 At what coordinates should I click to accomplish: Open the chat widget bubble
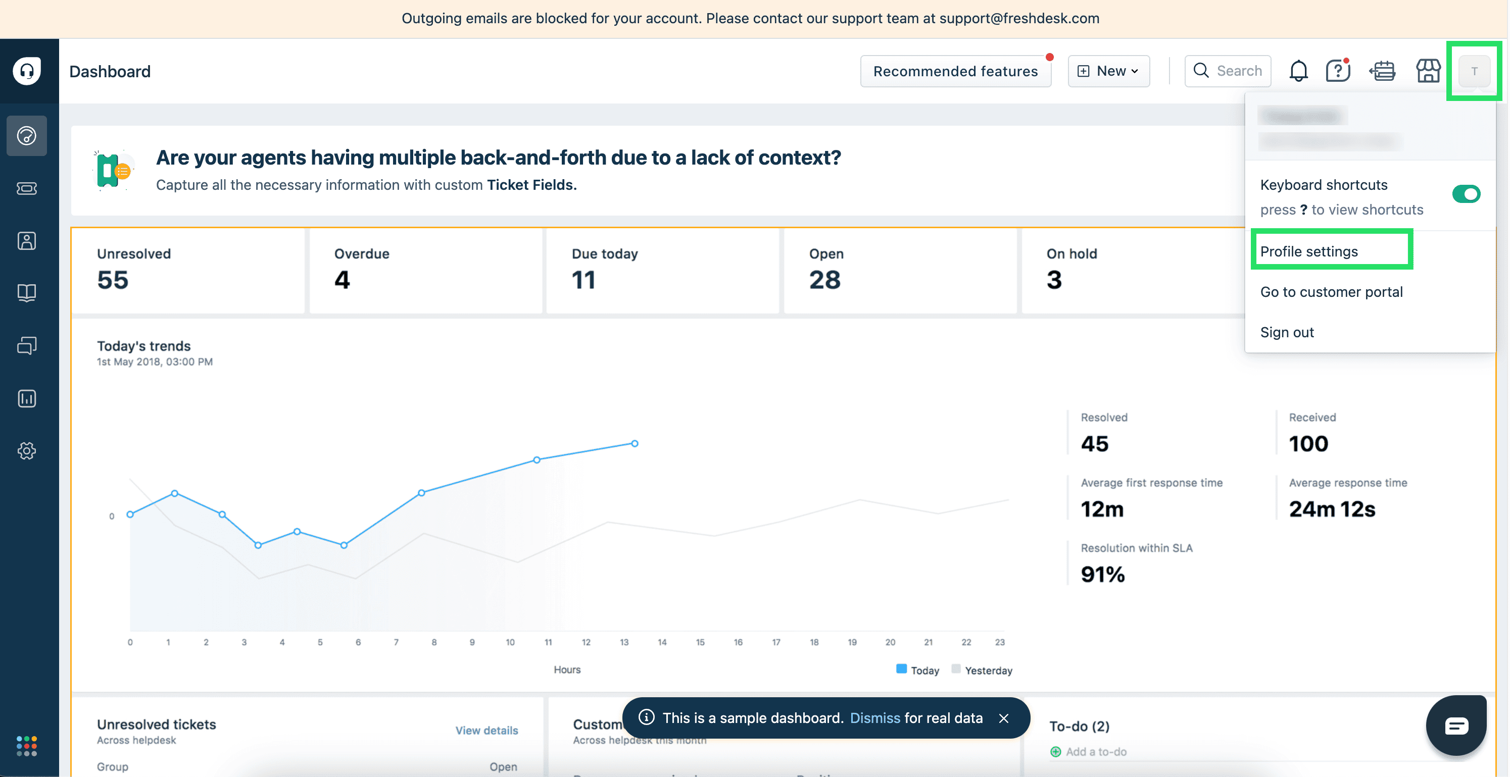[x=1456, y=726]
